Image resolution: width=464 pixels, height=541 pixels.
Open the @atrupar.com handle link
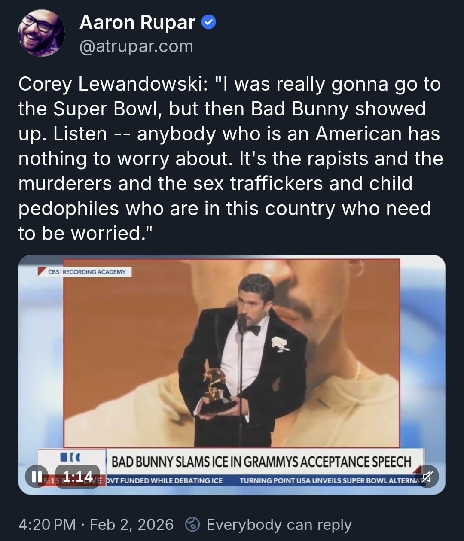click(x=136, y=46)
